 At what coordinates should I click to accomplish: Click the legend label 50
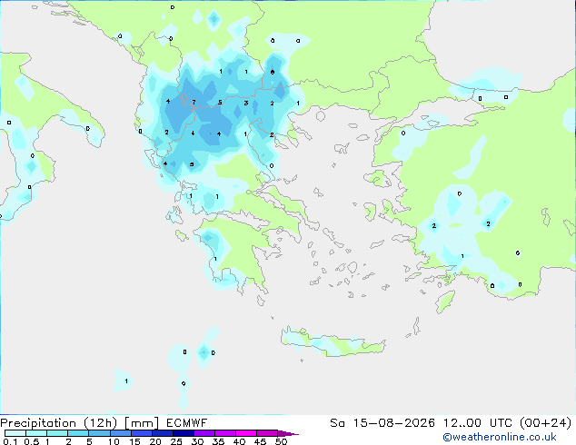point(281,441)
